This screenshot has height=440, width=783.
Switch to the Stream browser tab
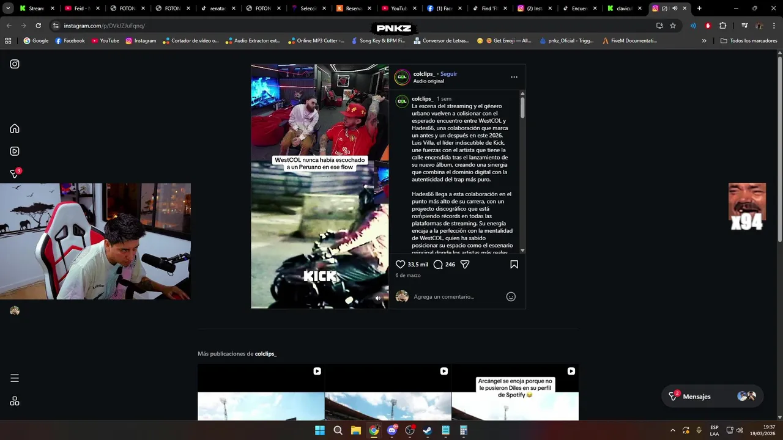tap(36, 9)
